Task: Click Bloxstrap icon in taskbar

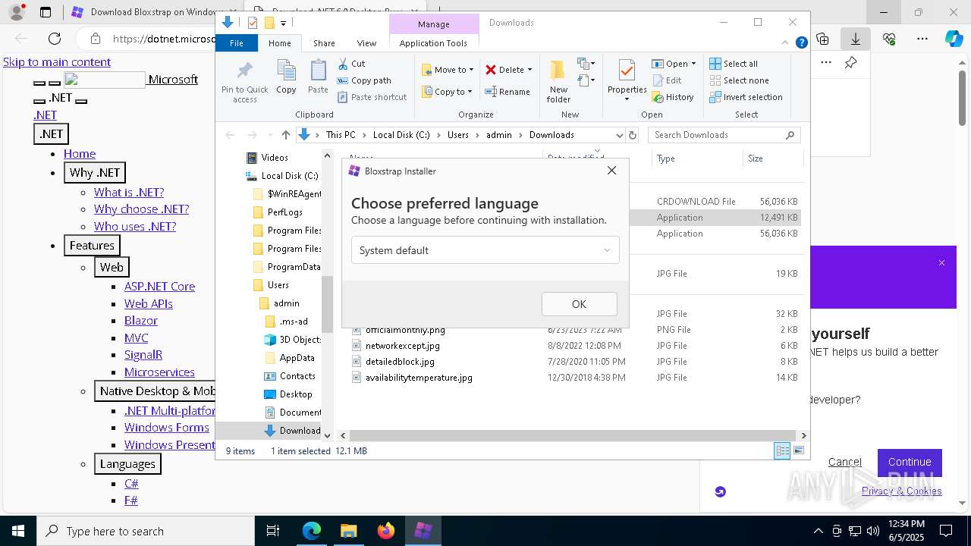Action: [423, 531]
